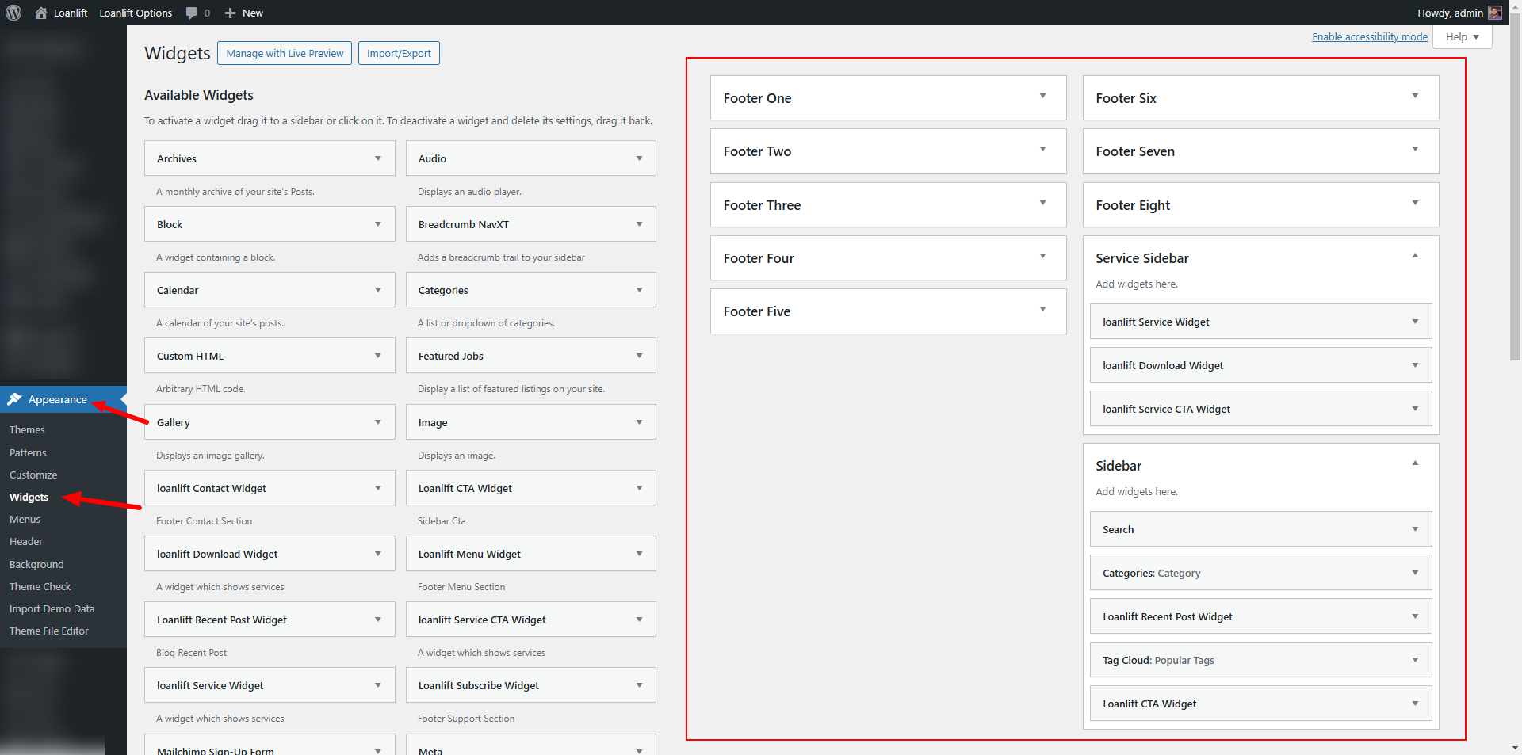Click the Loanlift home icon
Viewport: 1522px width, 755px height.
click(x=41, y=13)
